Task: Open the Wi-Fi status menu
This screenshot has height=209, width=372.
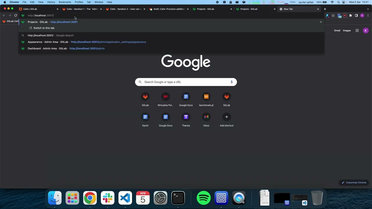Action: (332, 2)
